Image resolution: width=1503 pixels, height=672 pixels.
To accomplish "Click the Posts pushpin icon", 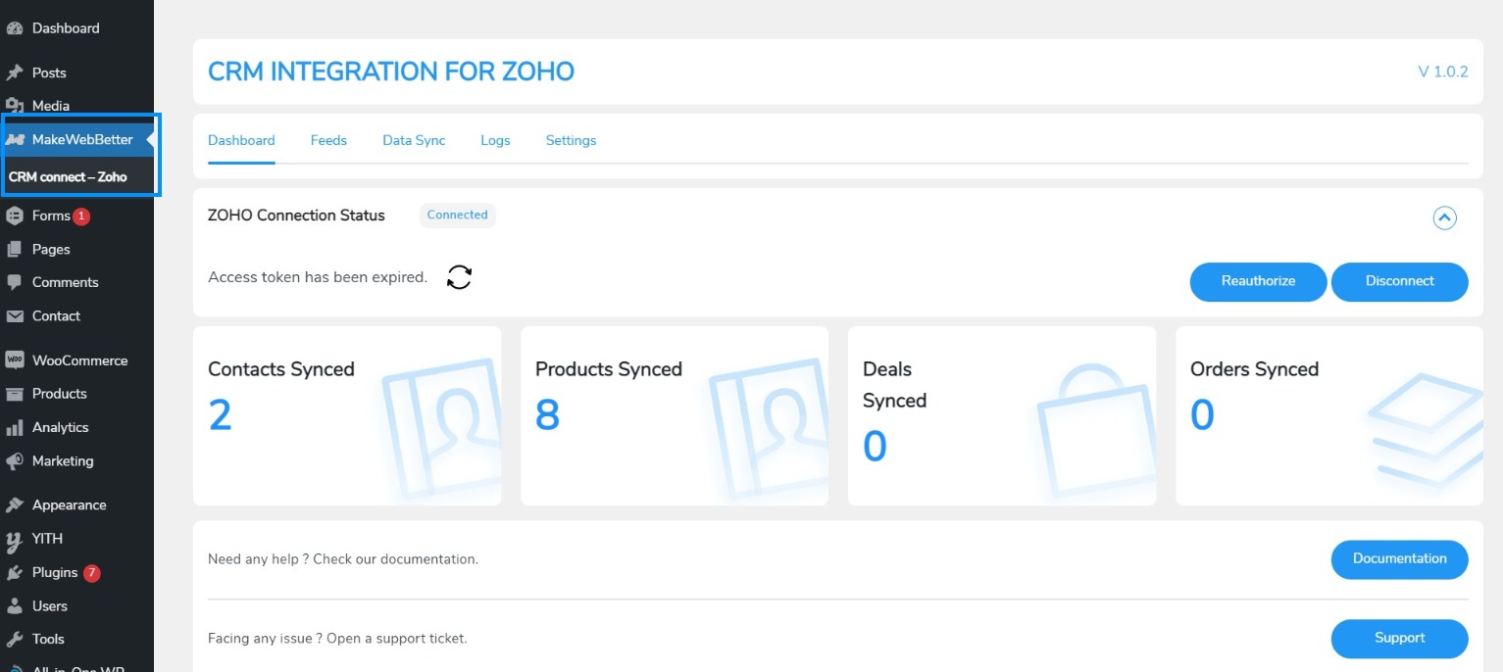I will pos(15,72).
